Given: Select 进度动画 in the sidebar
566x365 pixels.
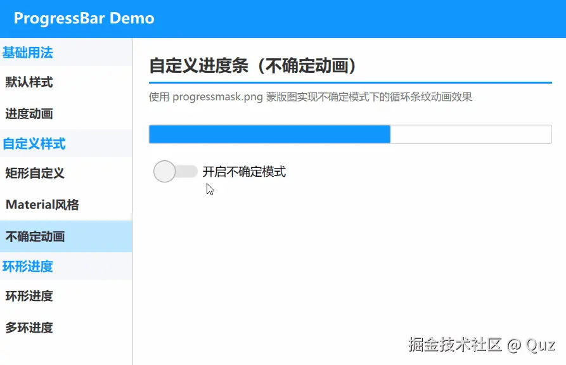Looking at the screenshot, I should point(66,113).
